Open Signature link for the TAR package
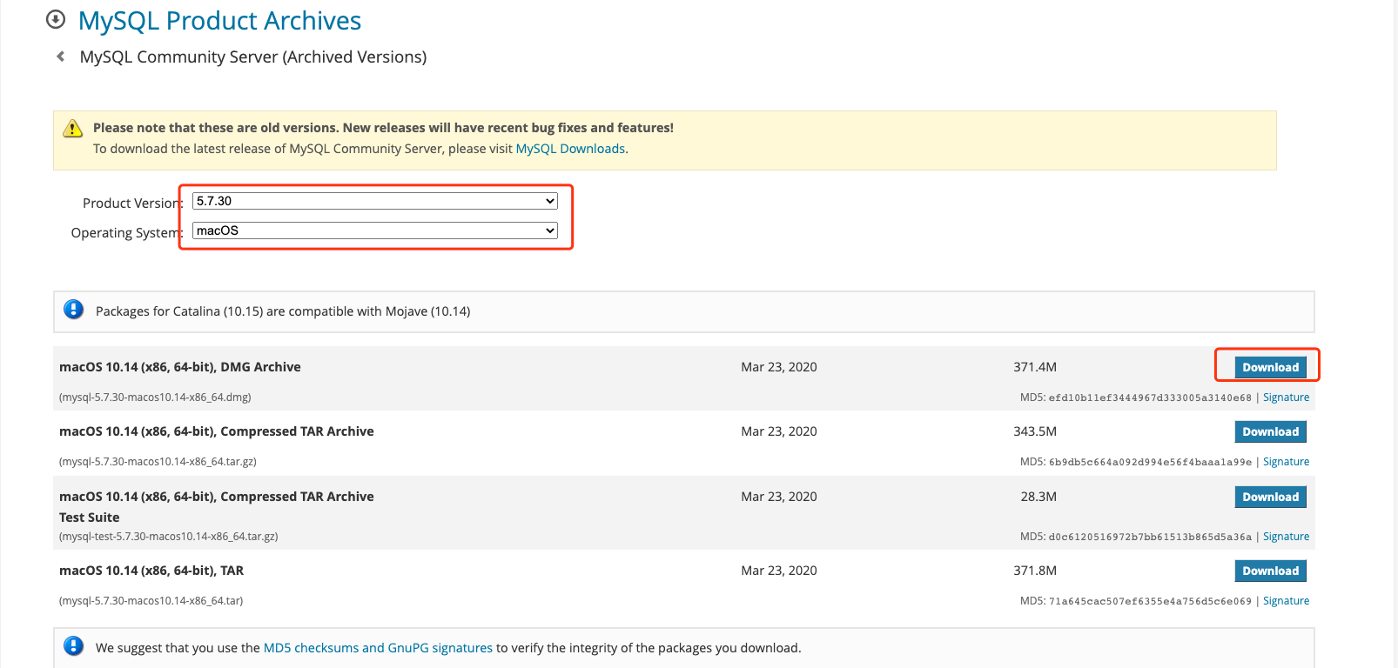 (1286, 601)
